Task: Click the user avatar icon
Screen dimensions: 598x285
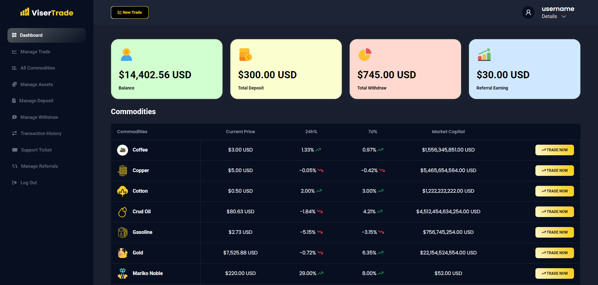Action: click(x=528, y=12)
